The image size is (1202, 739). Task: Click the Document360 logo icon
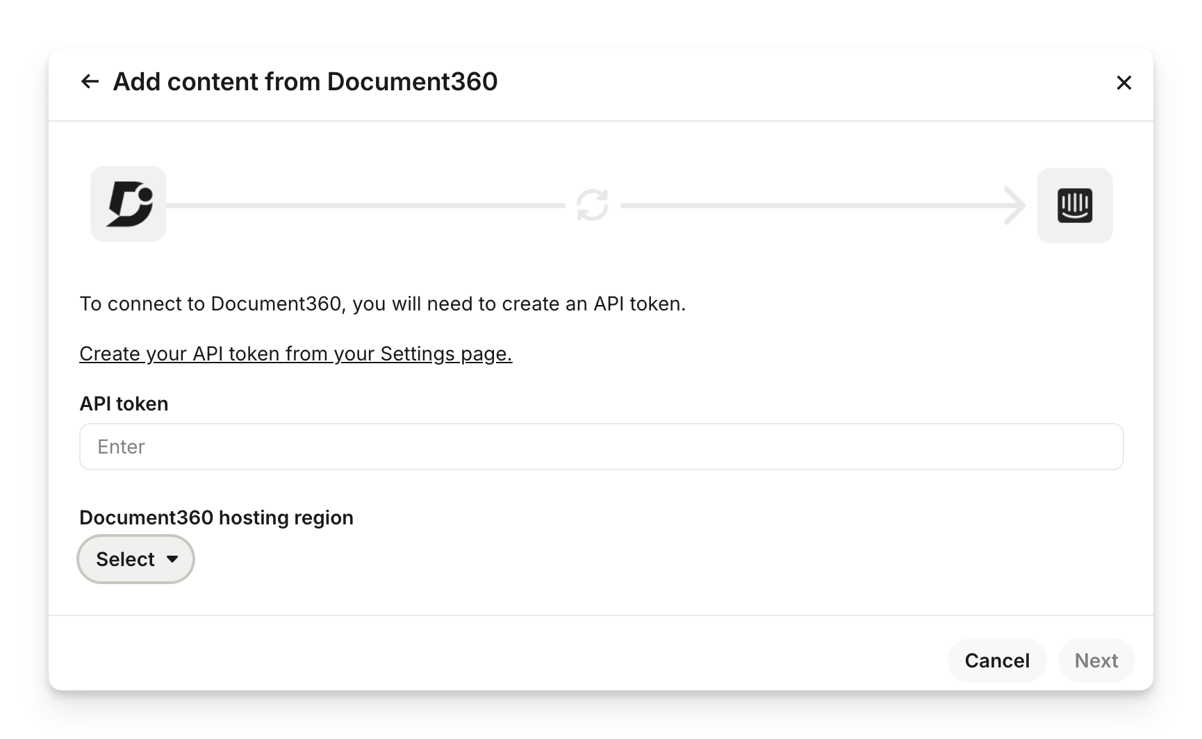pos(129,204)
